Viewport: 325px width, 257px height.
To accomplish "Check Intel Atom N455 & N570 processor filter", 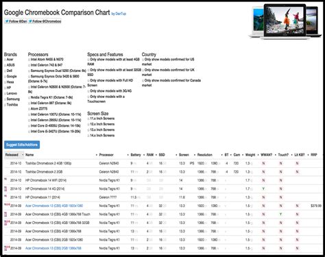I will point(29,60).
